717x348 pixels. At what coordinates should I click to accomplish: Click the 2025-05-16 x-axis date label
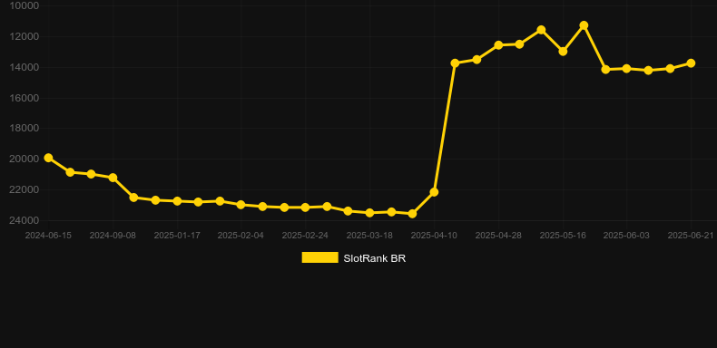click(x=563, y=236)
